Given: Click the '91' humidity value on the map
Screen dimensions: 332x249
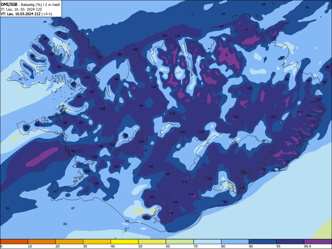Looking at the screenshot, I should pos(265,59).
